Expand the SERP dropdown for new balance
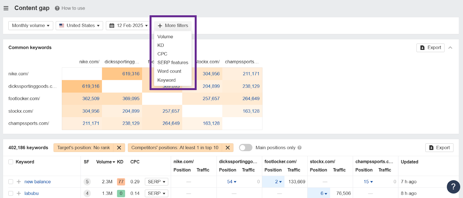 coord(156,182)
